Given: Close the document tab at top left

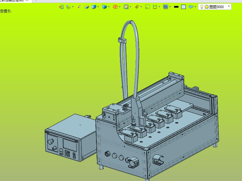Looking at the screenshot, I should [27, 1].
